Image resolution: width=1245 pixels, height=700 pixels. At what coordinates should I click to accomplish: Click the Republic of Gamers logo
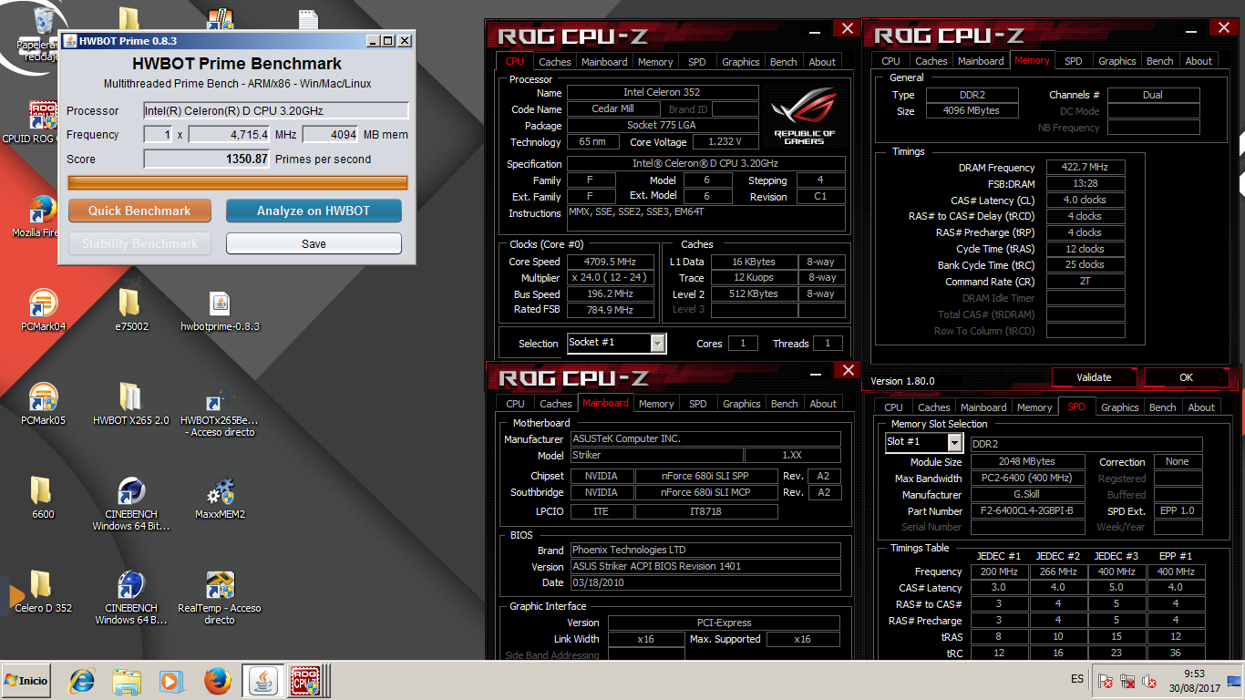click(x=804, y=115)
